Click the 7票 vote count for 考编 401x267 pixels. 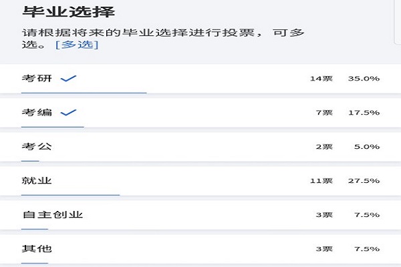tap(323, 113)
